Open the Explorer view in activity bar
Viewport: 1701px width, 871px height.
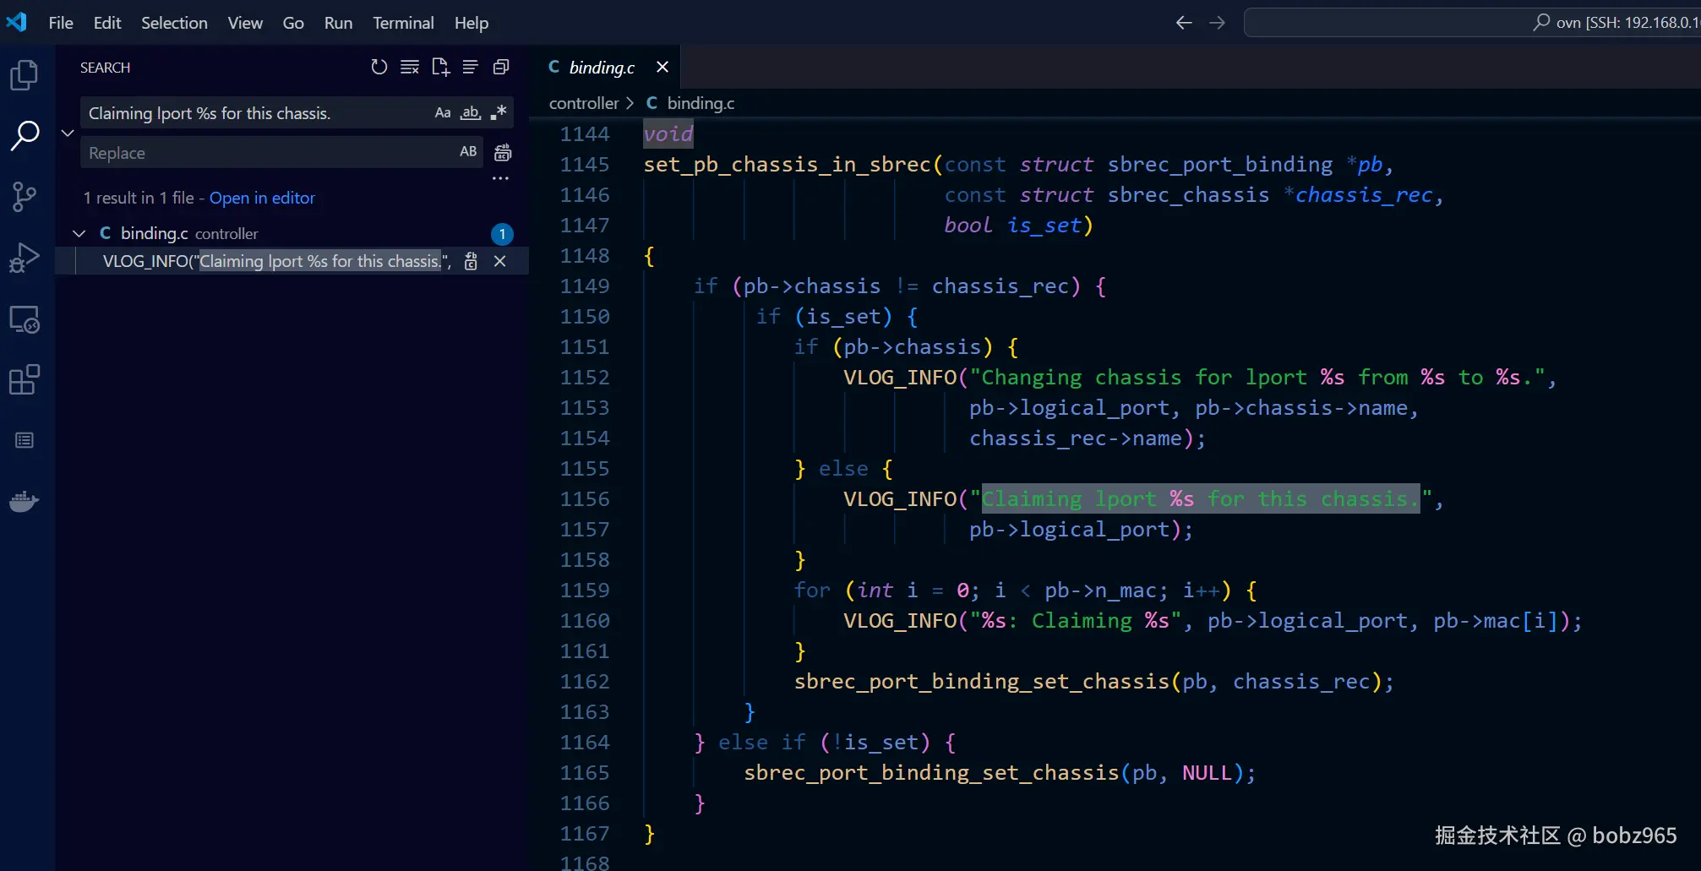tap(25, 75)
